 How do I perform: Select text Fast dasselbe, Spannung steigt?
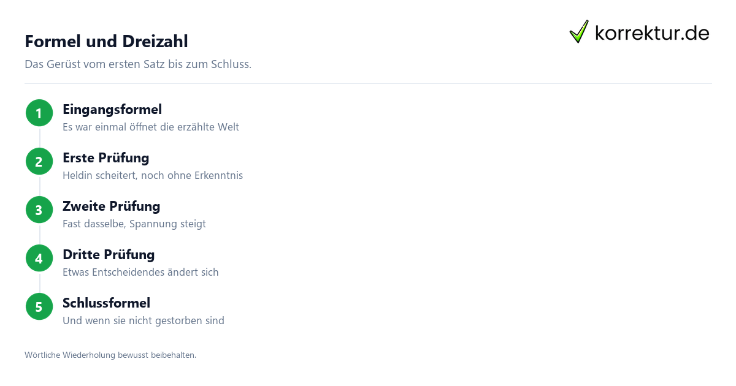(x=134, y=224)
